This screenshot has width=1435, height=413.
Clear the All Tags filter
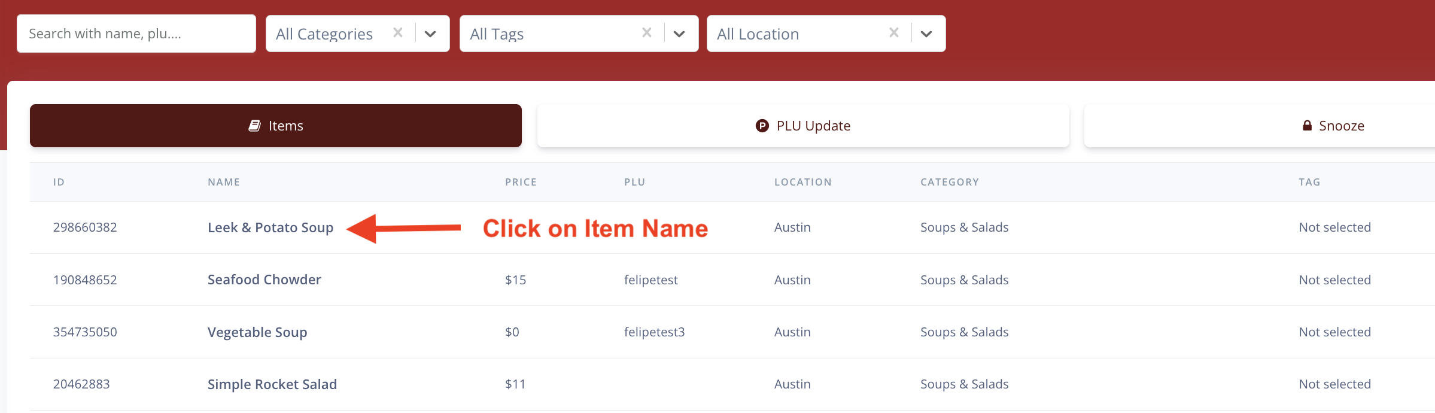[647, 33]
